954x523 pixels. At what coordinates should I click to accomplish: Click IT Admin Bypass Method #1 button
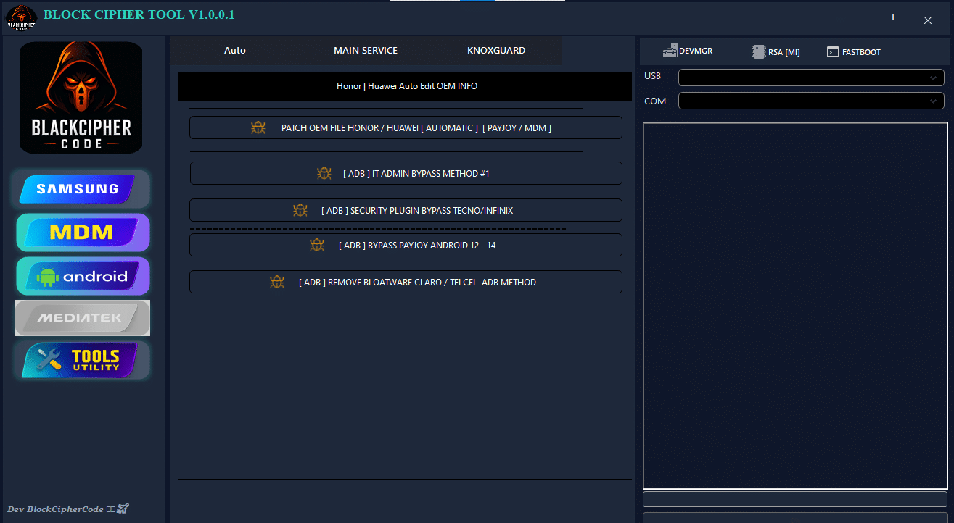[x=406, y=173]
